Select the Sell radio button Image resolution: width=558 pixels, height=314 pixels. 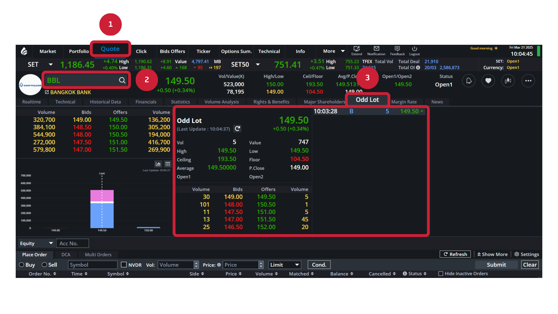[44, 265]
